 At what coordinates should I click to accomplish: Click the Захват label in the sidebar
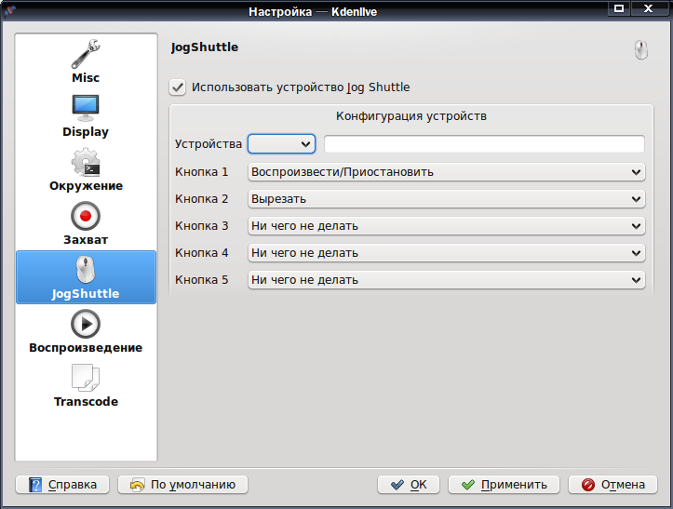click(x=86, y=240)
